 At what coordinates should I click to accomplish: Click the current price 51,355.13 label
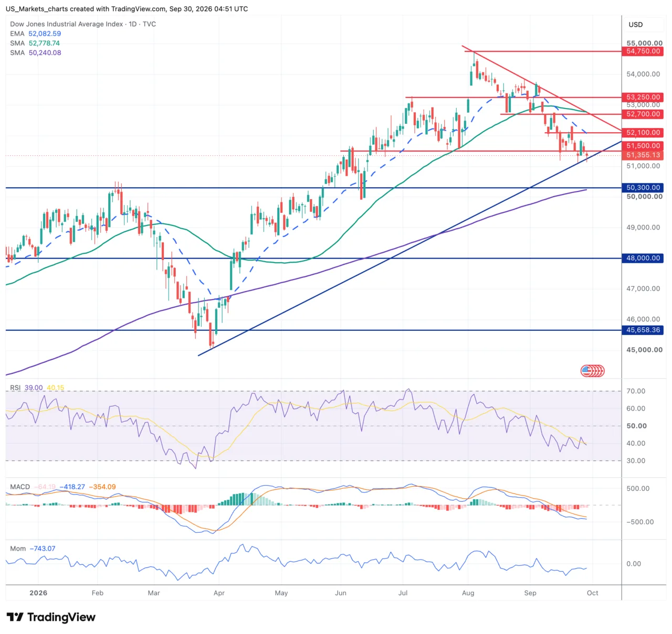tap(643, 155)
